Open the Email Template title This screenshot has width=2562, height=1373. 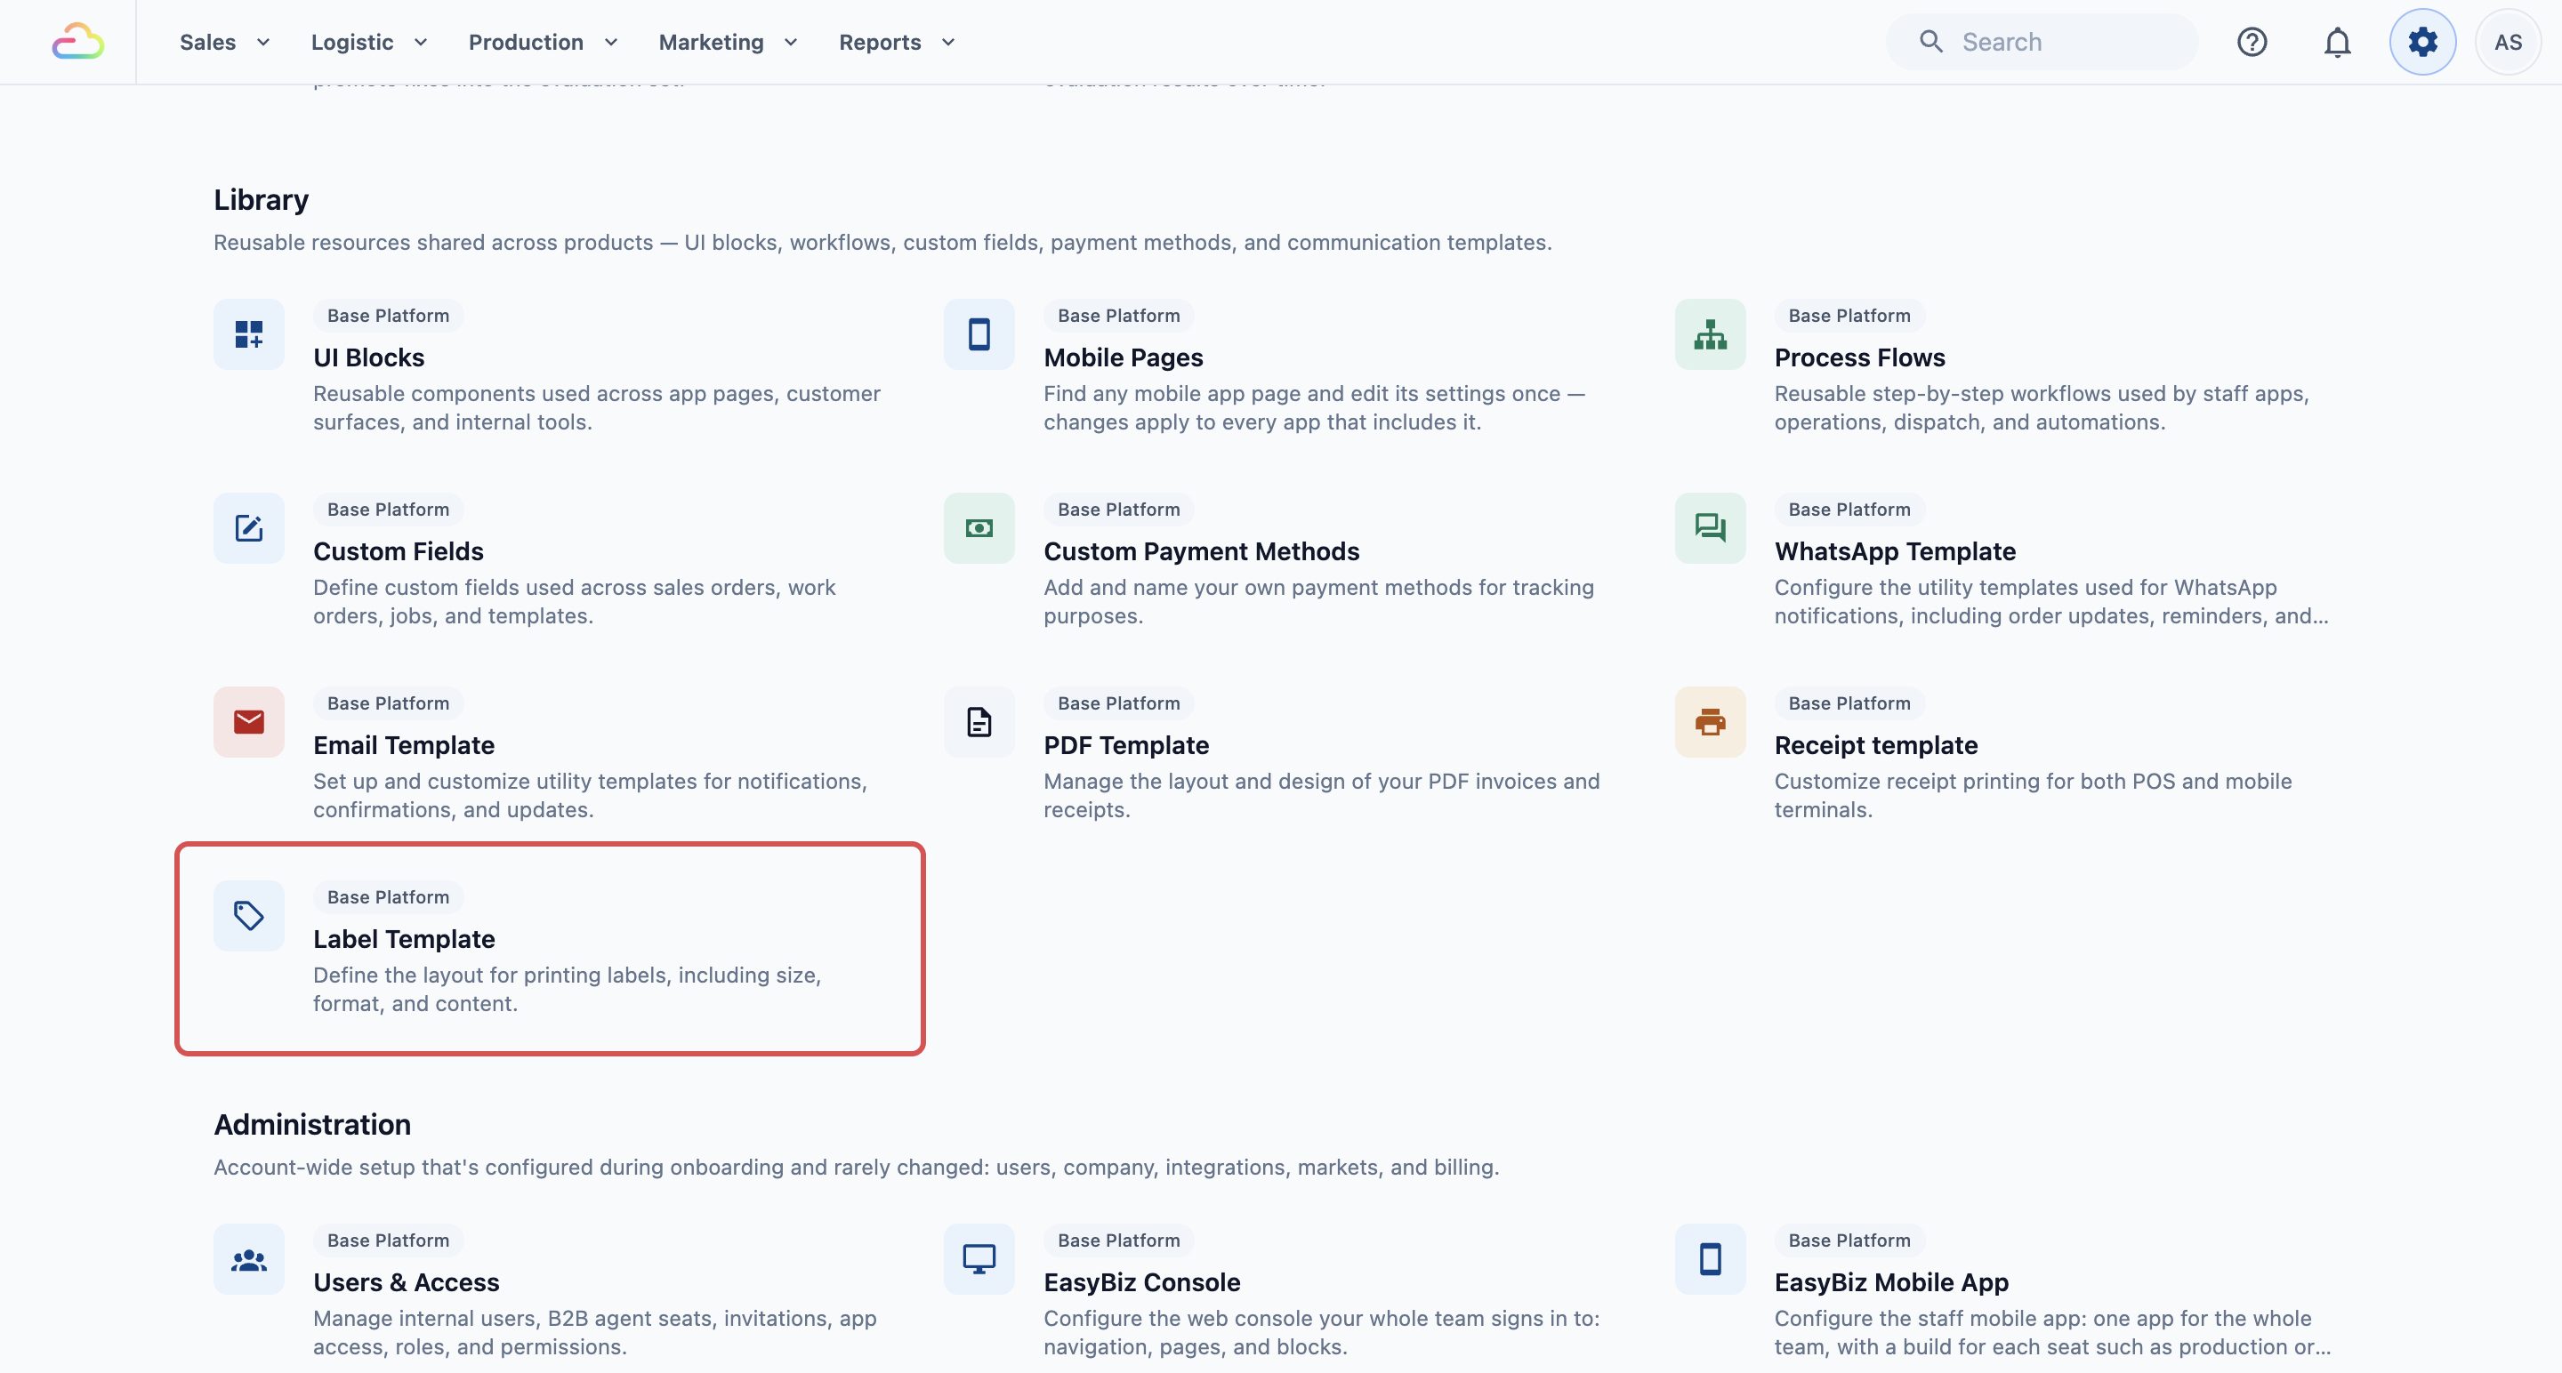pos(404,746)
